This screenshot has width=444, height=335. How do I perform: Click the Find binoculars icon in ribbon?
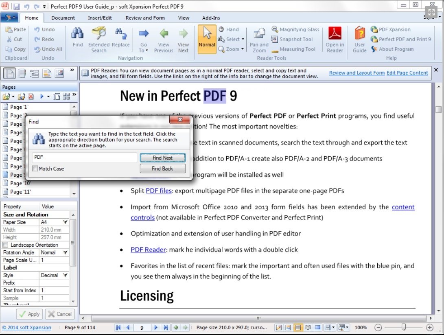coord(78,34)
